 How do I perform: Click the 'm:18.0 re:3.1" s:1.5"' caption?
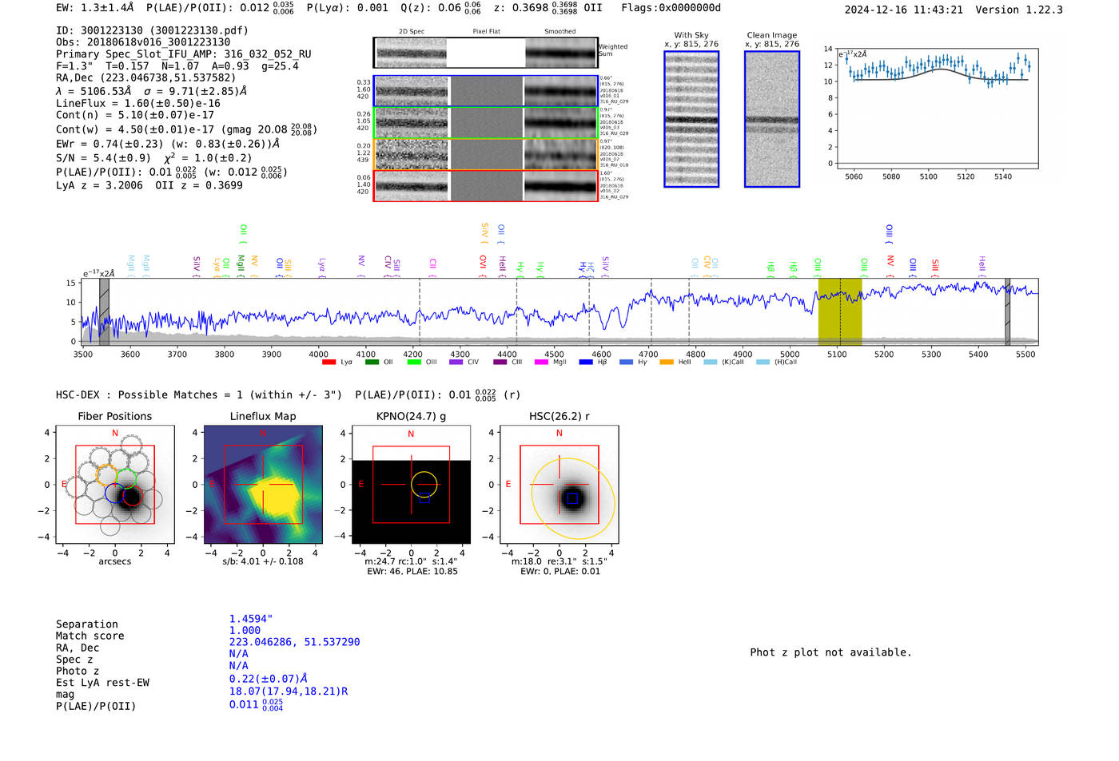(559, 561)
